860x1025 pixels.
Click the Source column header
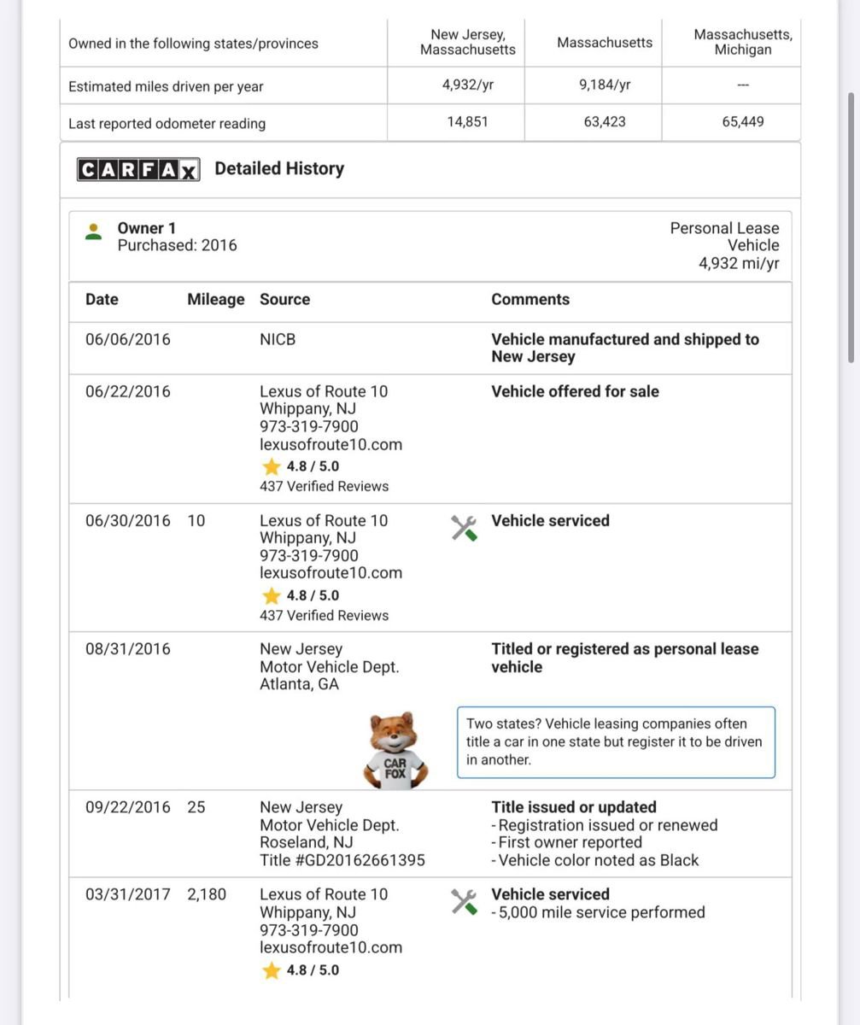[x=284, y=300]
